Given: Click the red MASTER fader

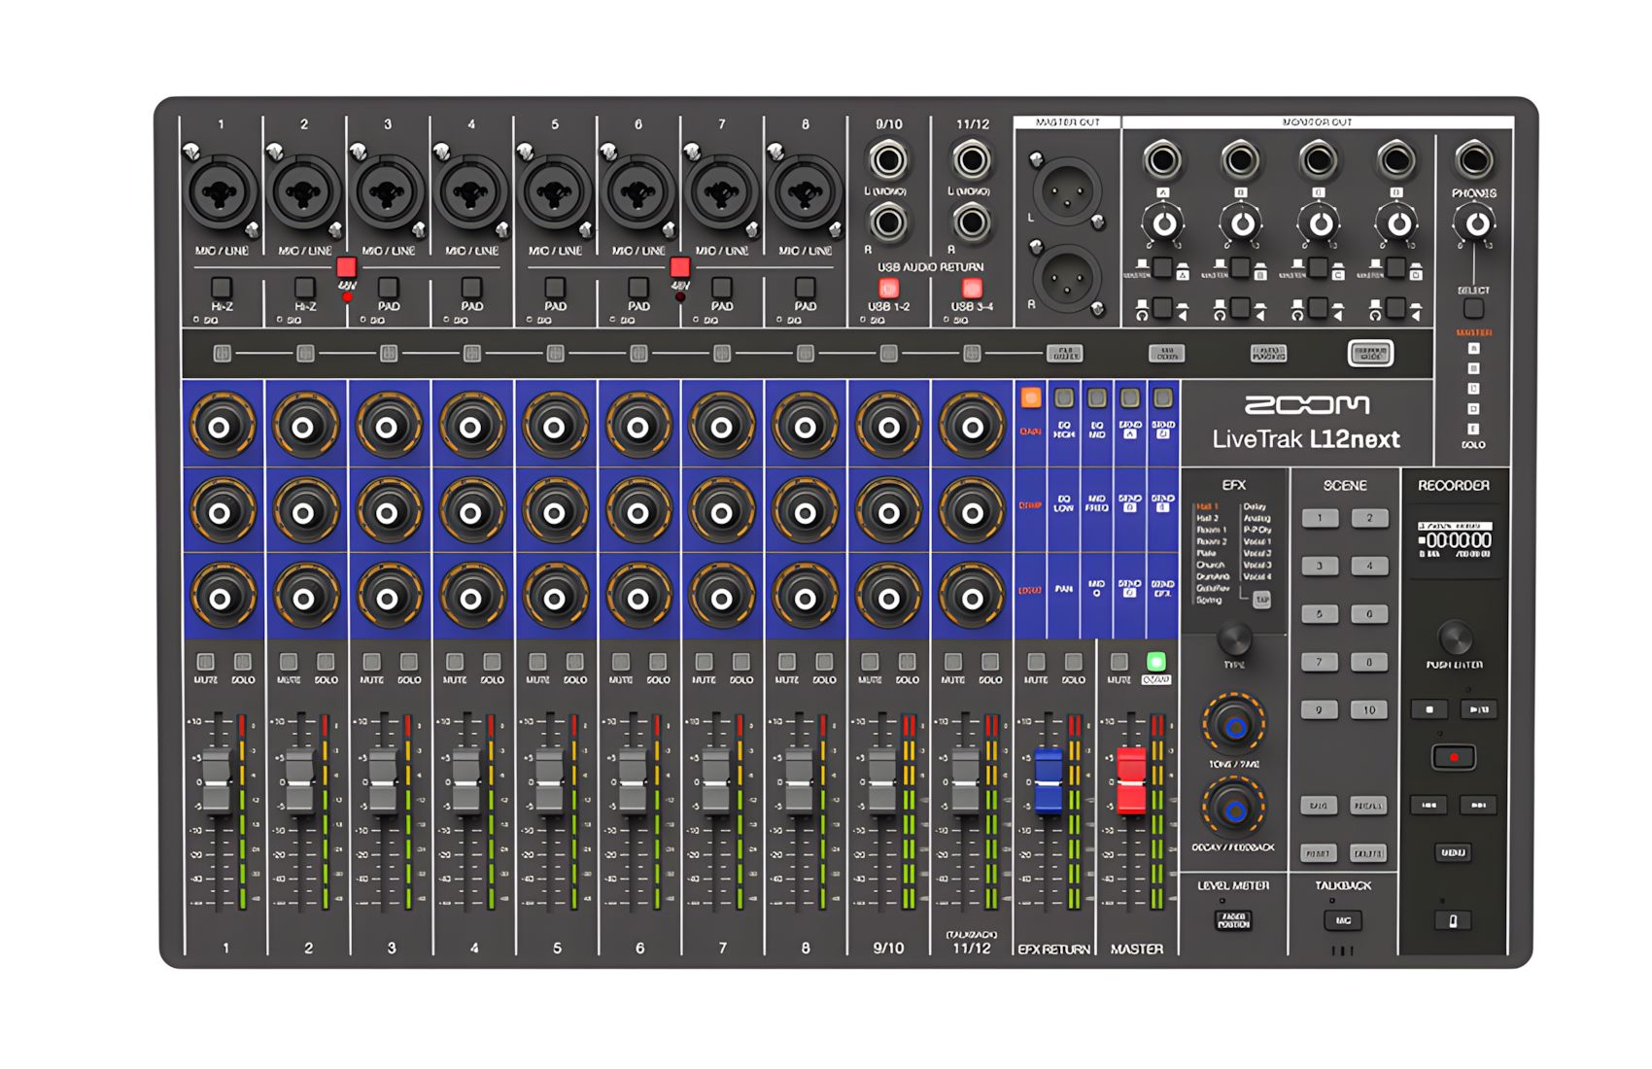Looking at the screenshot, I should pyautogui.click(x=1131, y=780).
